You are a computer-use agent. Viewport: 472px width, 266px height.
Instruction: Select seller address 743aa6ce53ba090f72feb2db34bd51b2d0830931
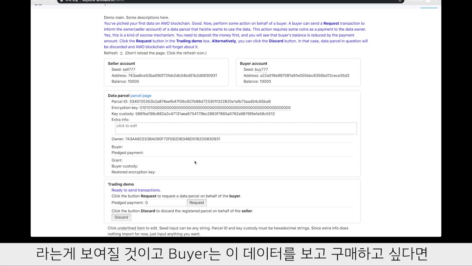pos(173,75)
